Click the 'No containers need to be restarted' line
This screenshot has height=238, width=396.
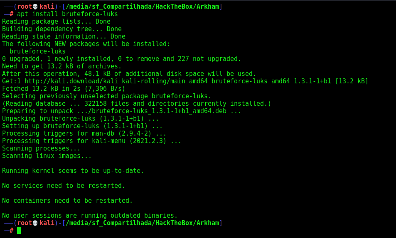pos(67,201)
